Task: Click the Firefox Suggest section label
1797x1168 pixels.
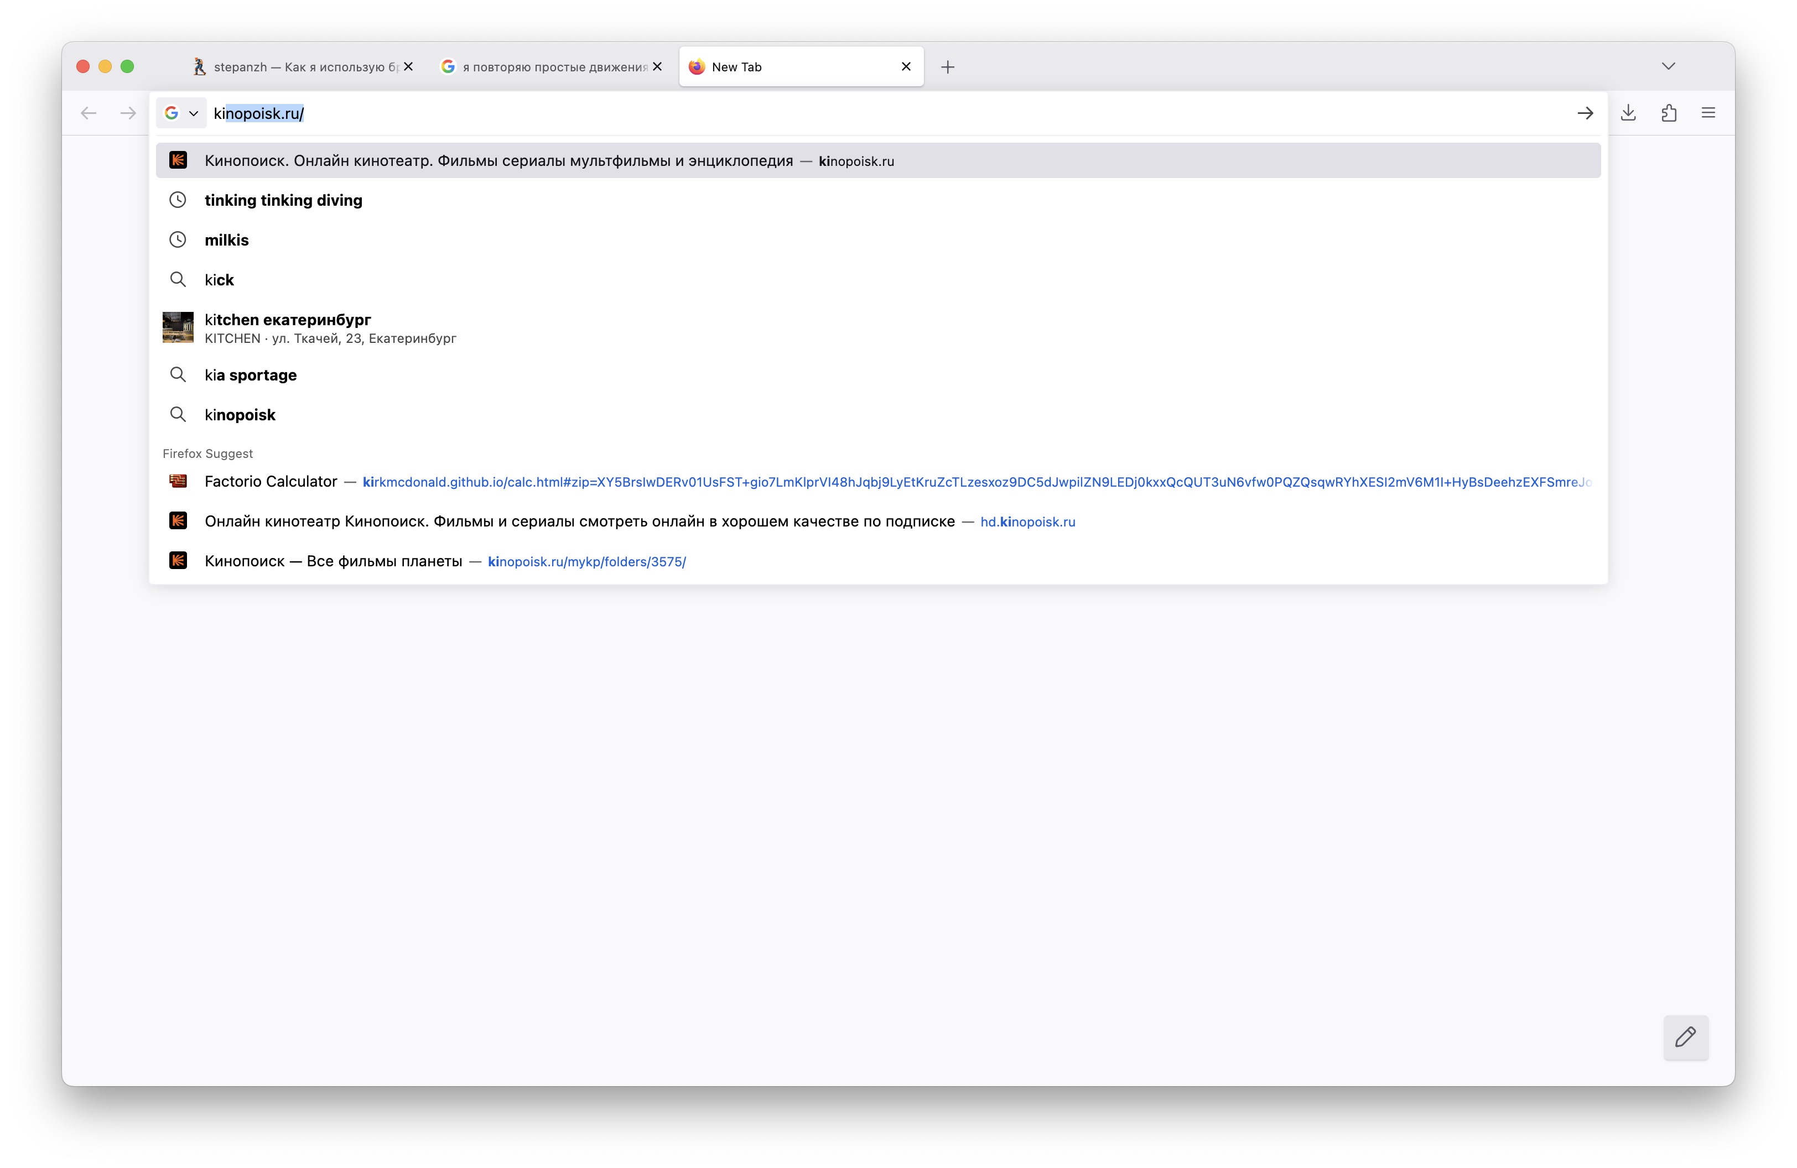Action: coord(207,453)
